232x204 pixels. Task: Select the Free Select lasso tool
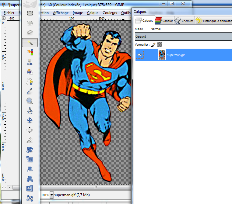tap(30, 33)
